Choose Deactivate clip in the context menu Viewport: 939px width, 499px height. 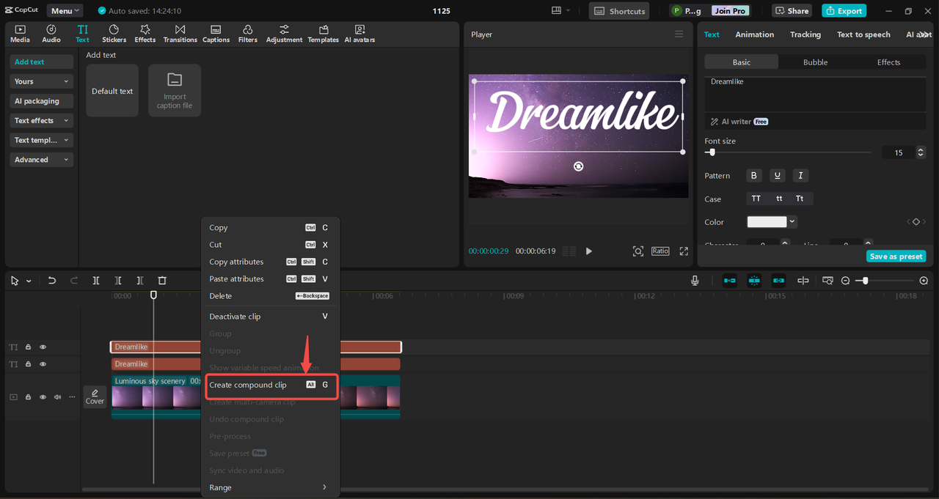(270, 317)
